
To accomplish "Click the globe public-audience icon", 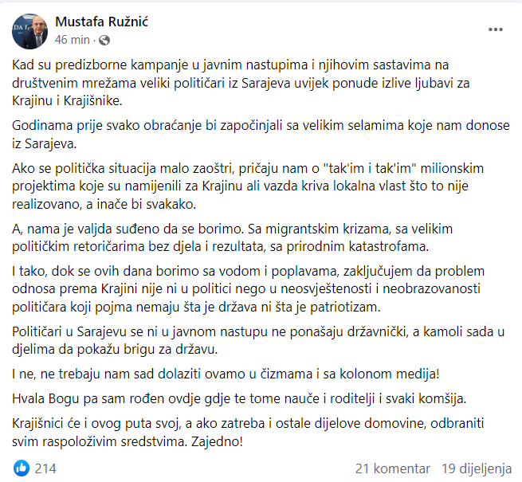I will point(104,41).
